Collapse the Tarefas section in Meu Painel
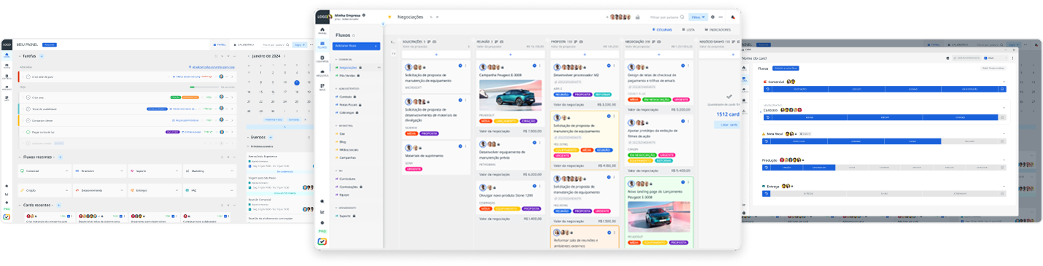Screen dimensions: 1043x266 click(x=20, y=56)
